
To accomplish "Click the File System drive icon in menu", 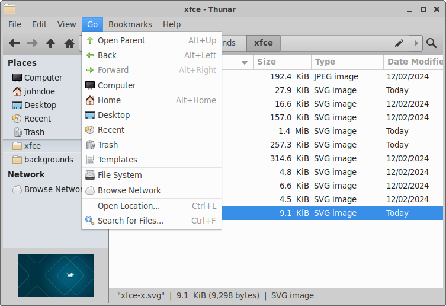I will point(90,175).
